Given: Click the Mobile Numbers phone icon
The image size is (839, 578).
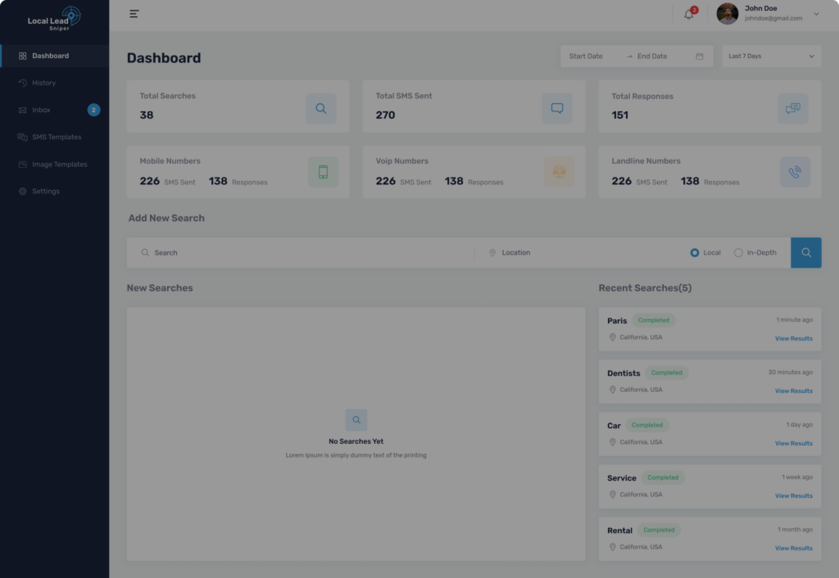Looking at the screenshot, I should [323, 172].
